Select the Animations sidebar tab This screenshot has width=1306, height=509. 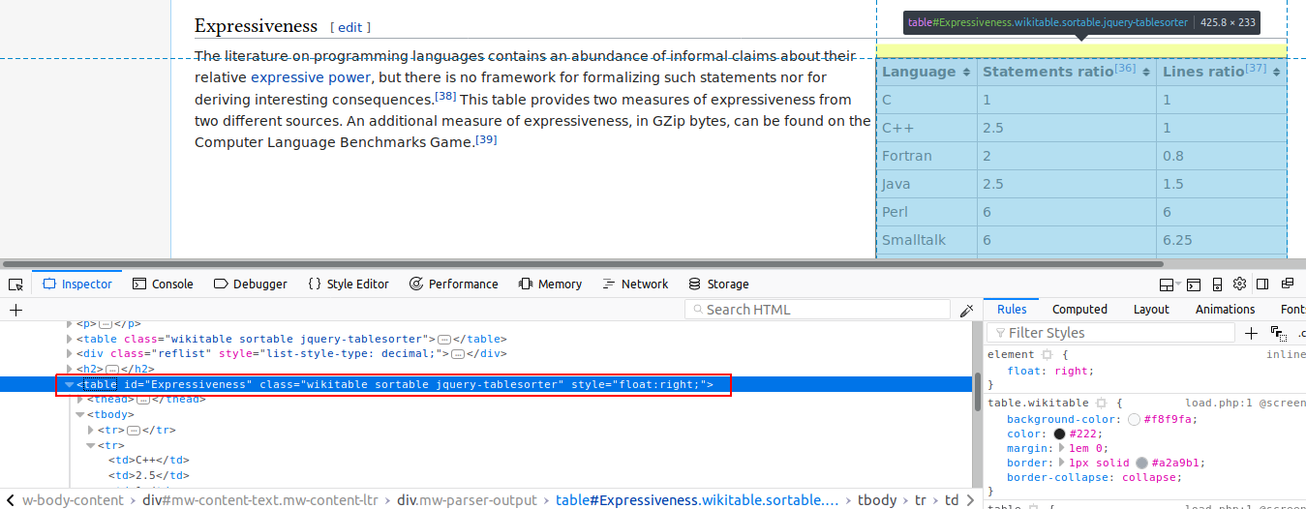(x=1225, y=310)
